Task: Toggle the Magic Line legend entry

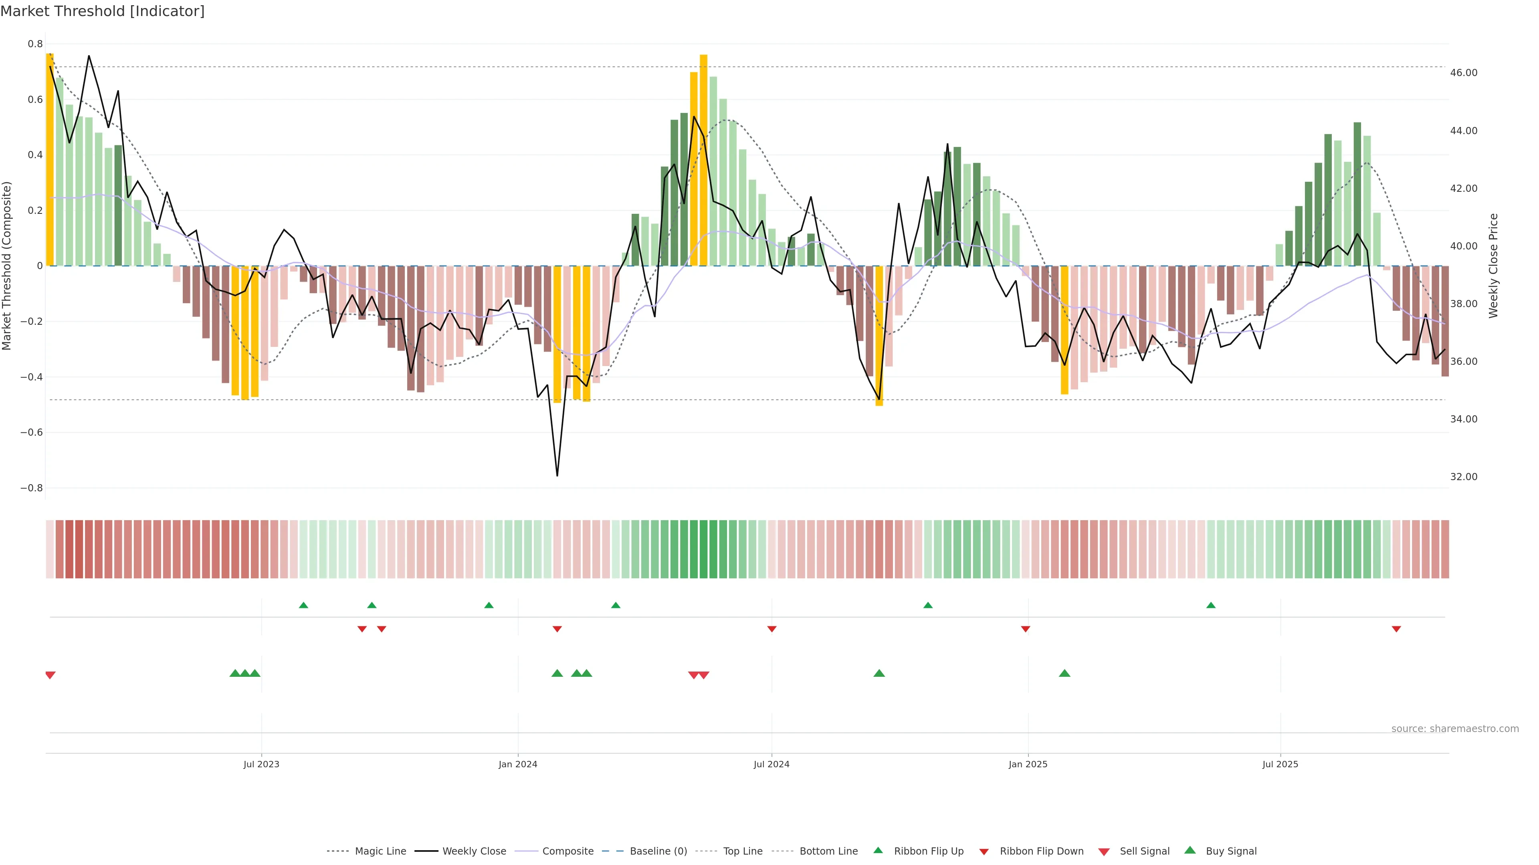Action: coord(380,851)
